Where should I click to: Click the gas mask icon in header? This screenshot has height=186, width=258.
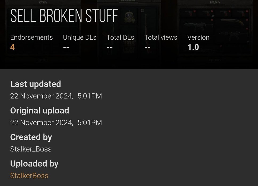(130, 17)
